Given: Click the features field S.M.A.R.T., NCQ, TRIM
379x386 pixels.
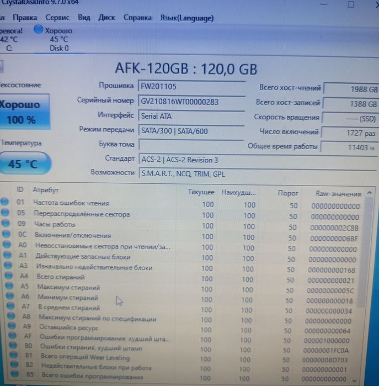Looking at the screenshot, I should pos(257,174).
